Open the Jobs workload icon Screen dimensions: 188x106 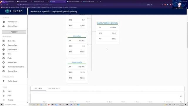pyautogui.click(x=4, y=54)
